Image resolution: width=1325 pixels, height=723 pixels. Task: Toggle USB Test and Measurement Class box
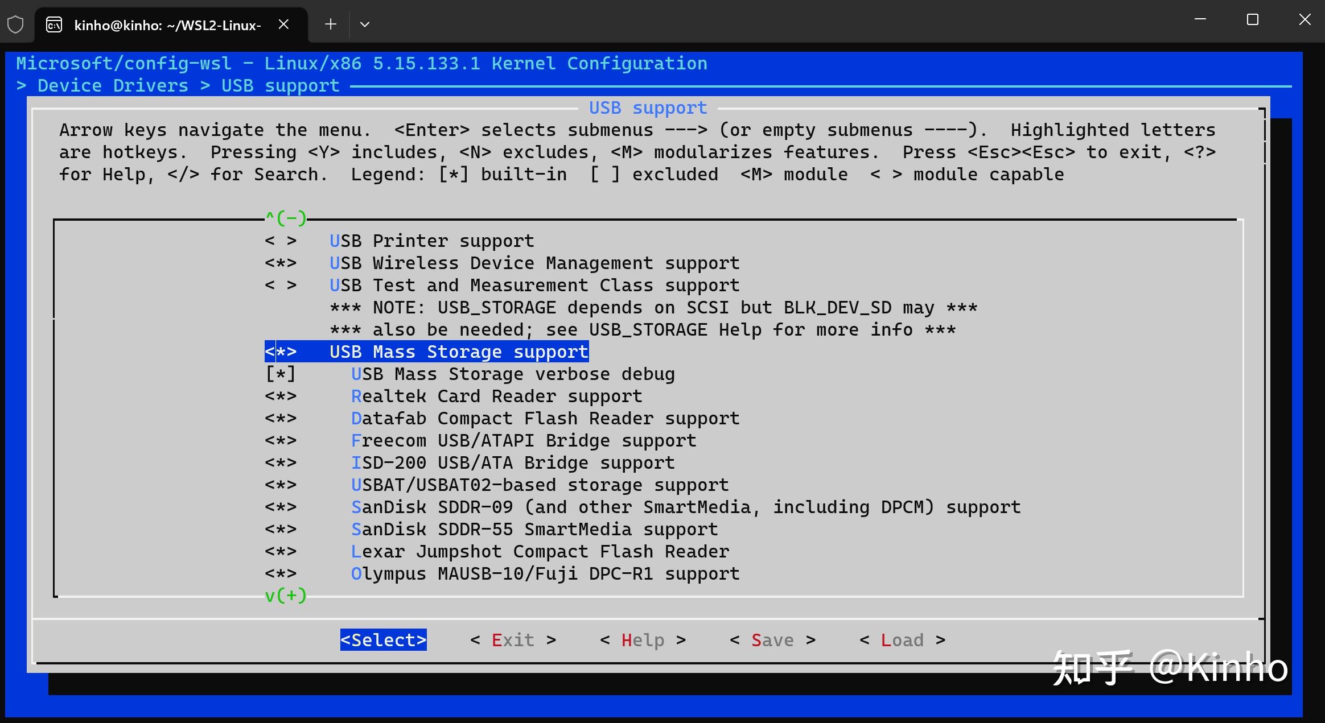coord(280,286)
